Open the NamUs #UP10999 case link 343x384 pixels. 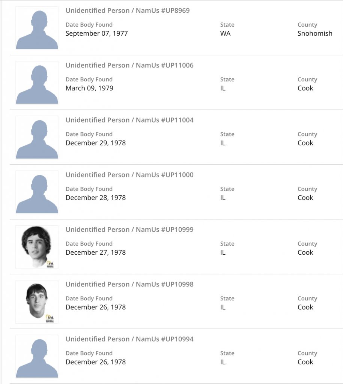pos(129,229)
